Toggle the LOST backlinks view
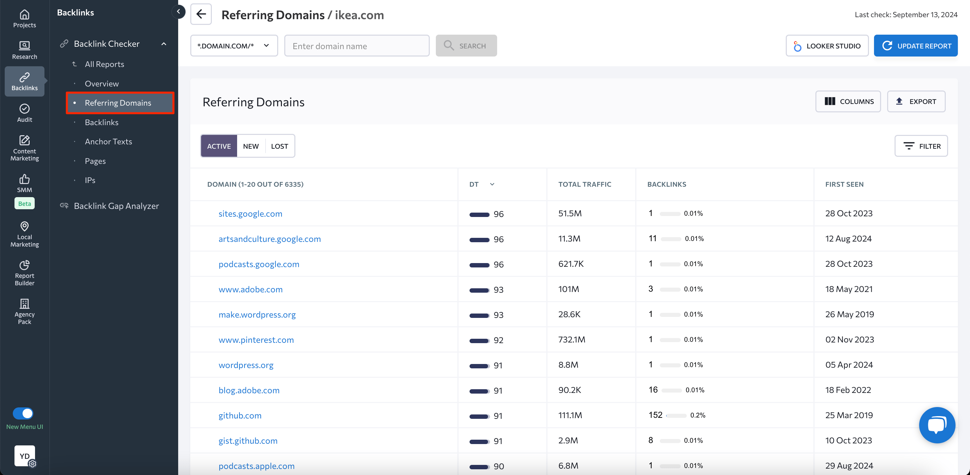 point(279,146)
